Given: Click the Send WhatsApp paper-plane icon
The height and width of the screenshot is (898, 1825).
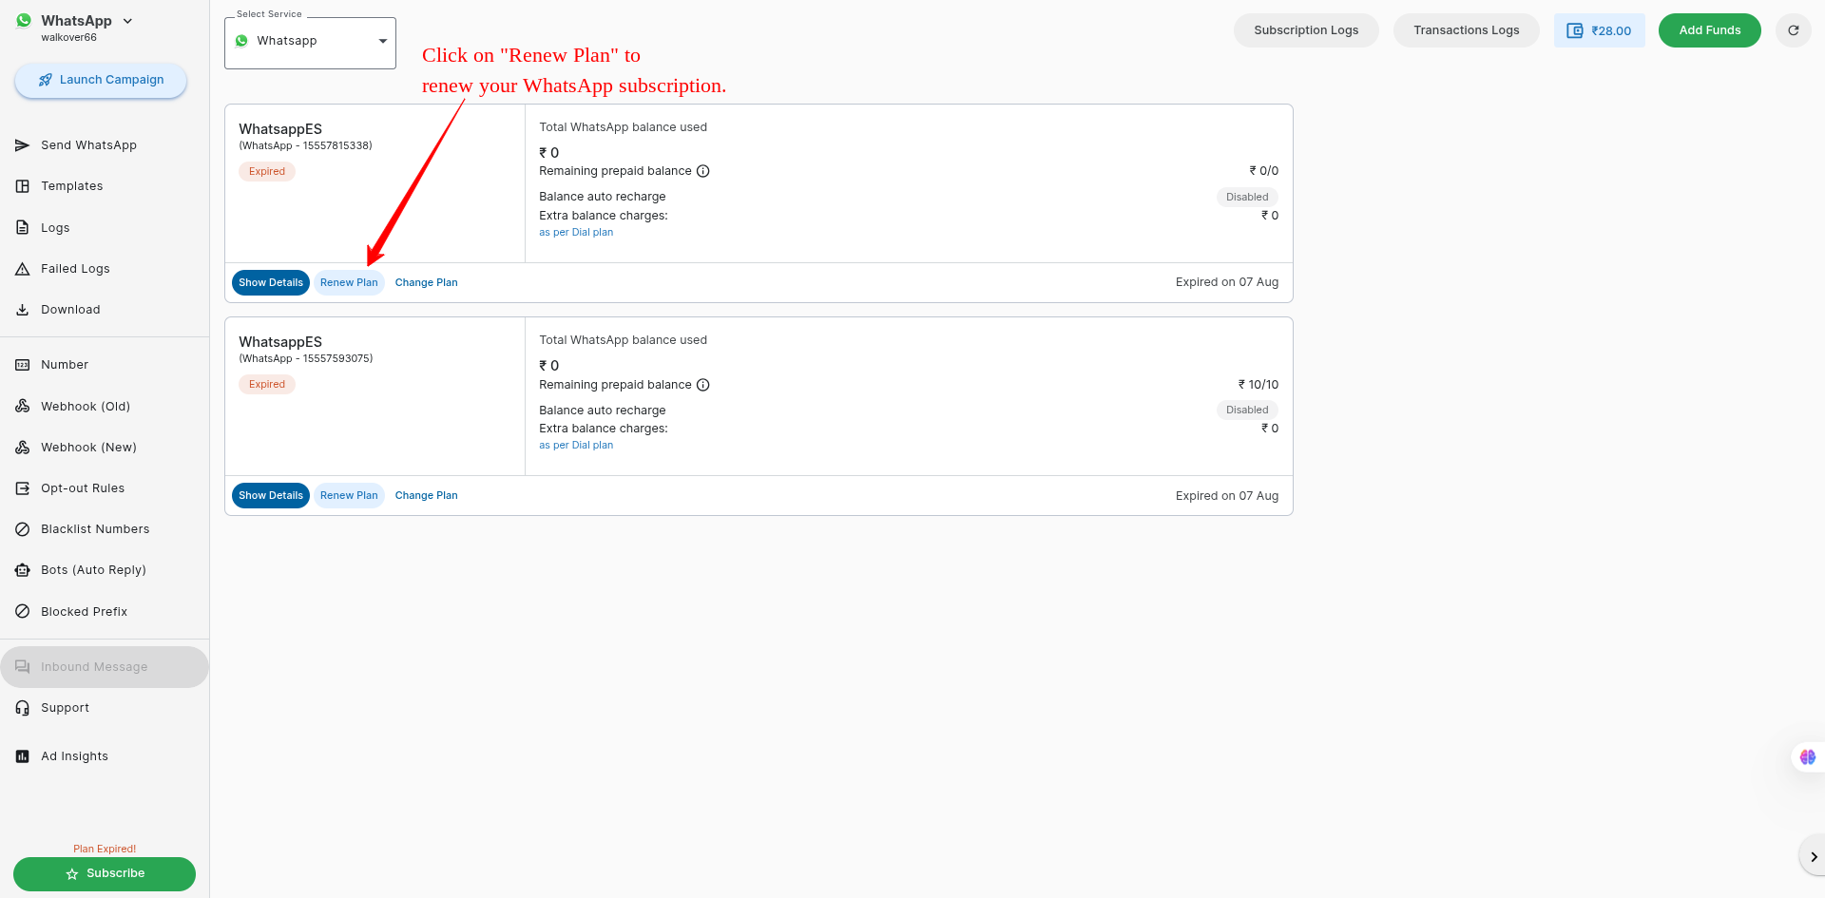Looking at the screenshot, I should (x=22, y=145).
